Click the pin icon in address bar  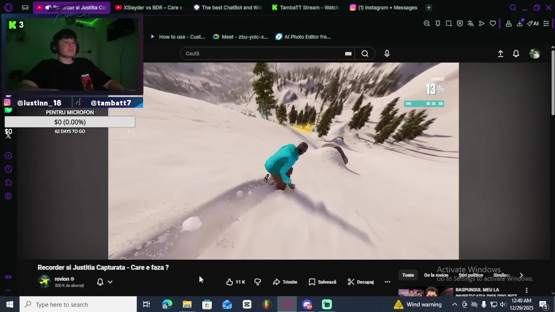pyautogui.click(x=437, y=23)
